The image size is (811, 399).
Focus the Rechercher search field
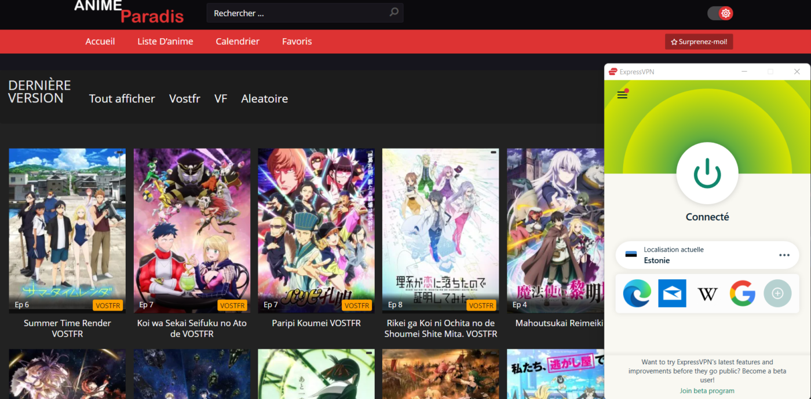305,13
